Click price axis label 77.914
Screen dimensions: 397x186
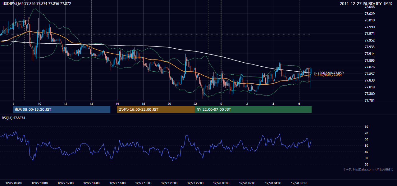(370, 54)
